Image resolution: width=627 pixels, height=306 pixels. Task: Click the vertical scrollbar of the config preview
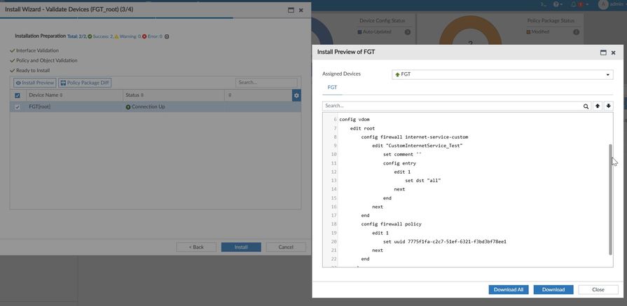[x=610, y=200]
